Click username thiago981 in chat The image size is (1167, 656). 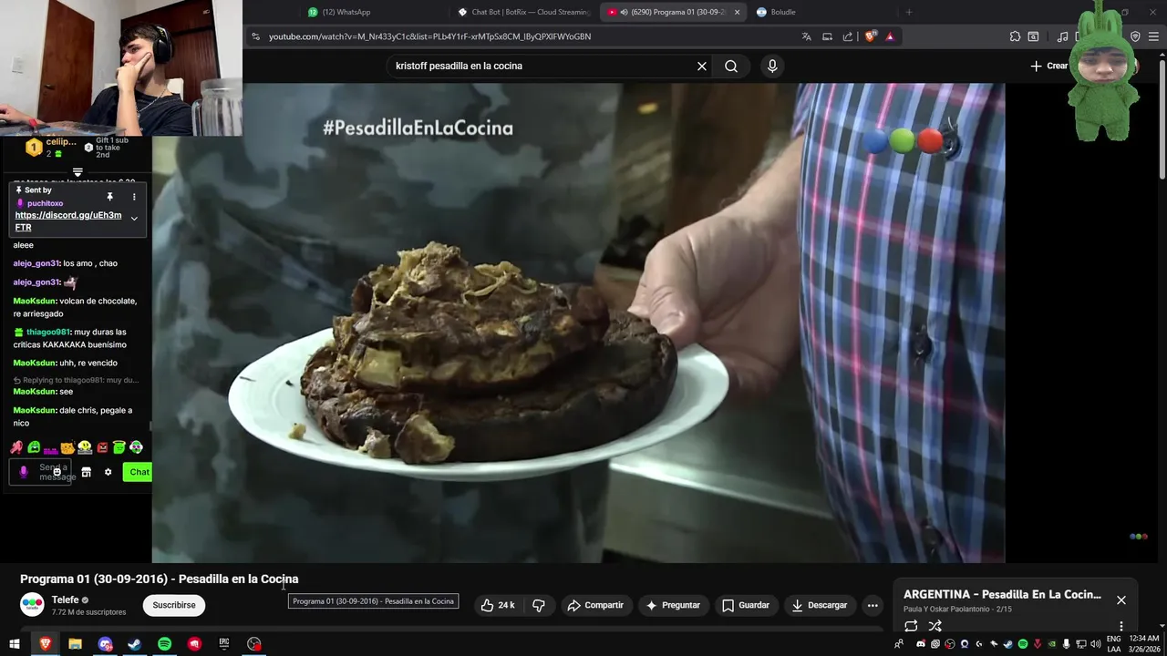pyautogui.click(x=48, y=332)
